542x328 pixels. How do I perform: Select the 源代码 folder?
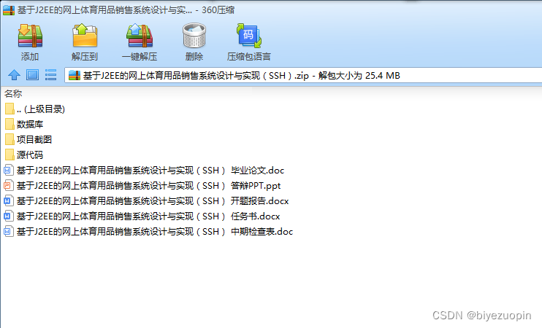tap(24, 155)
